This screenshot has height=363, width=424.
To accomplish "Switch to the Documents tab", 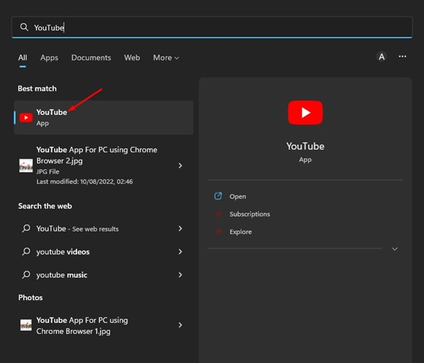I will 91,58.
